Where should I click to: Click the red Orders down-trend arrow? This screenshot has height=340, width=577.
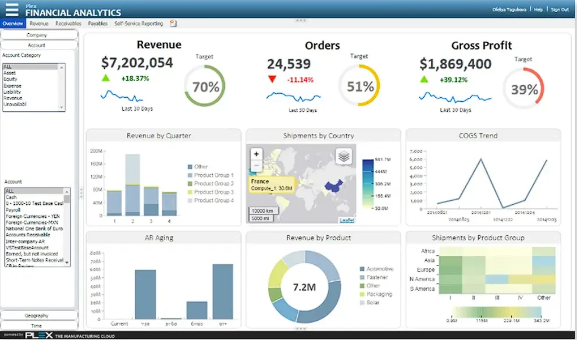pyautogui.click(x=272, y=79)
